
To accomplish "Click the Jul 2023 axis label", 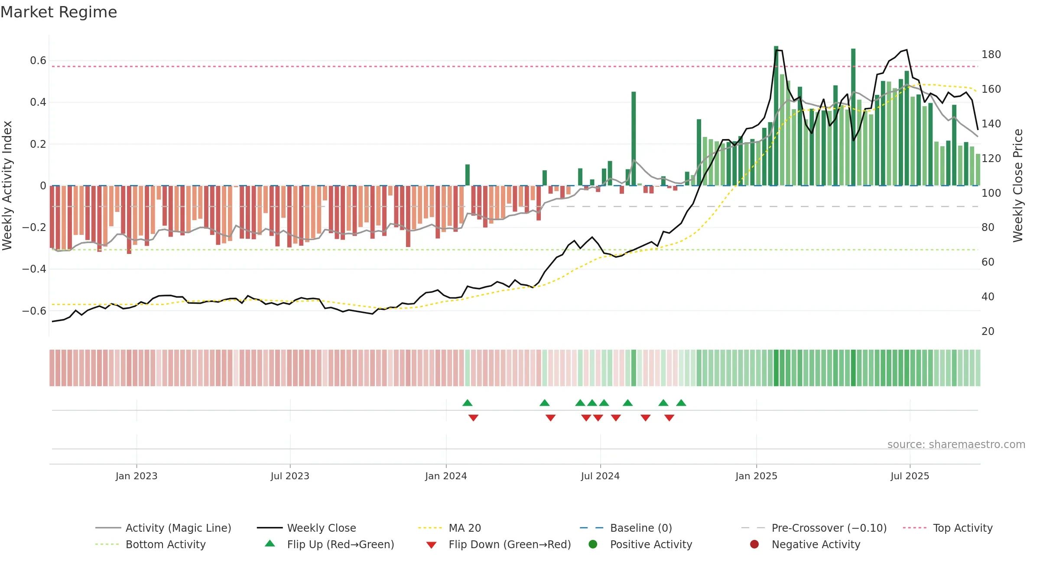I will (x=290, y=476).
